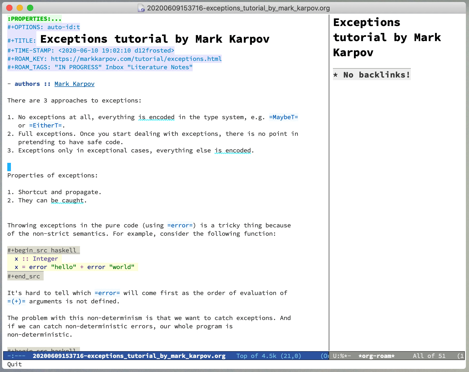Click the vertical divider between the two panes
The width and height of the screenshot is (469, 372).
329,182
